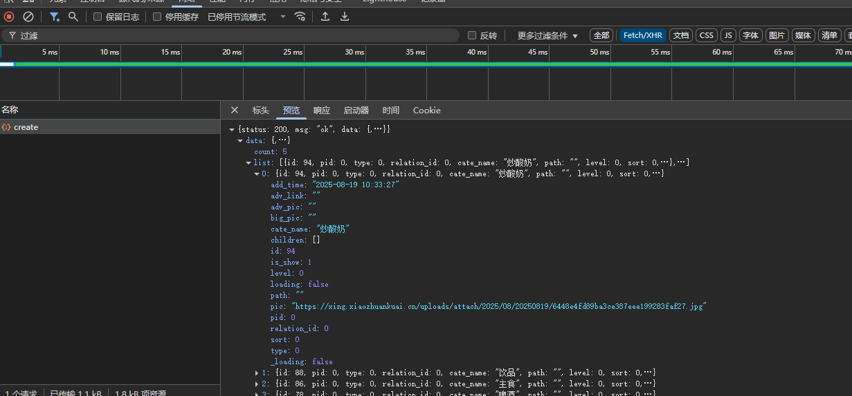Click the pic URL string value
Screen dimensions: 852x396
click(x=498, y=306)
